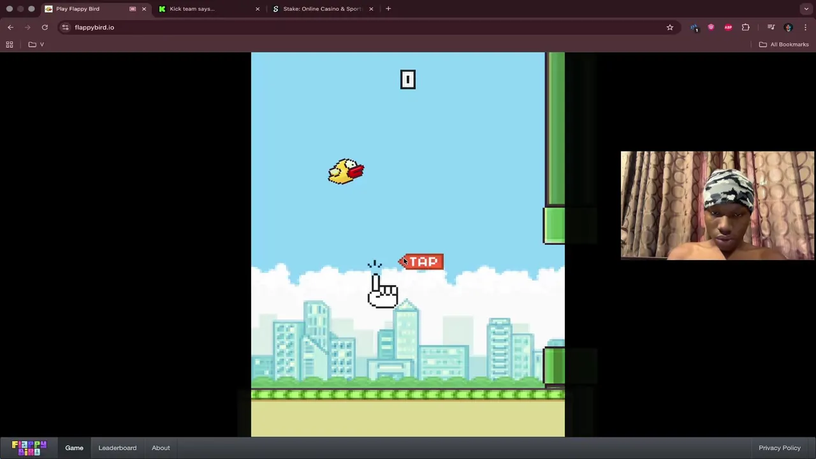This screenshot has width=816, height=459.
Task: Reload the flappybird.io page
Action: 45,27
